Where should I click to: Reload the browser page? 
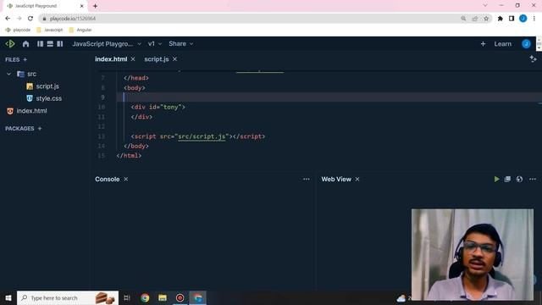[30, 19]
